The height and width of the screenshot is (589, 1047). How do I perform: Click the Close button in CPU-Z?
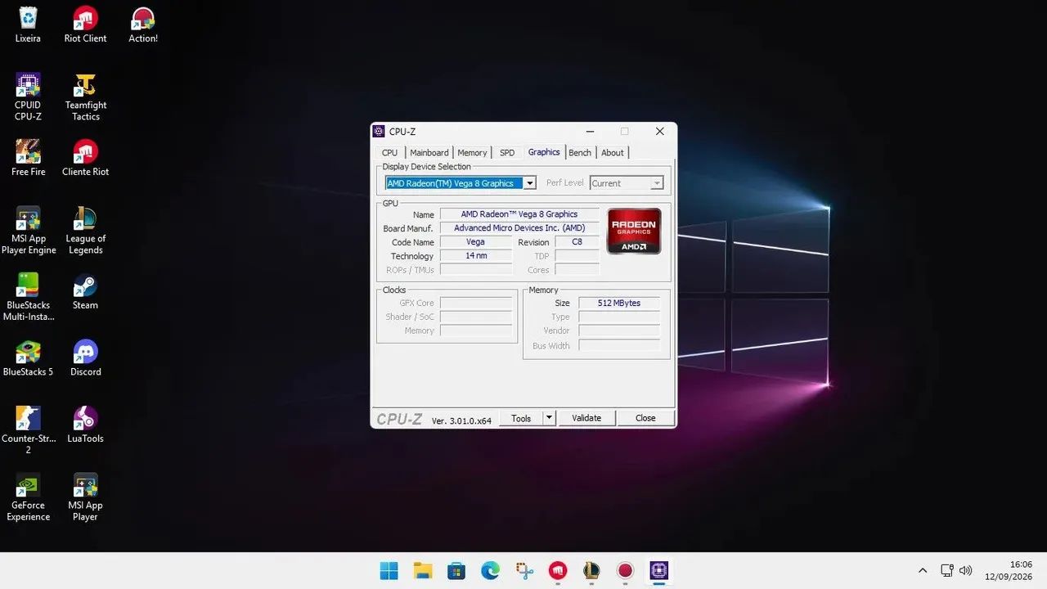click(645, 418)
